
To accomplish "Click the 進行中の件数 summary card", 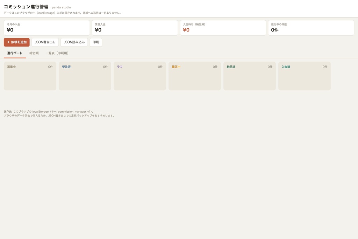I will (x=311, y=28).
